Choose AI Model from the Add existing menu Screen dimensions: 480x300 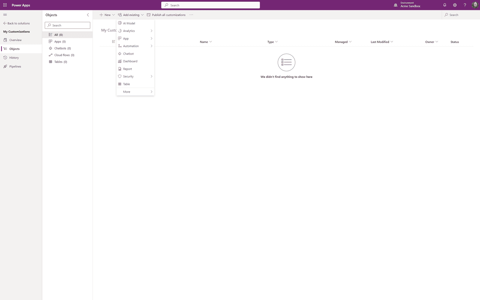(129, 23)
